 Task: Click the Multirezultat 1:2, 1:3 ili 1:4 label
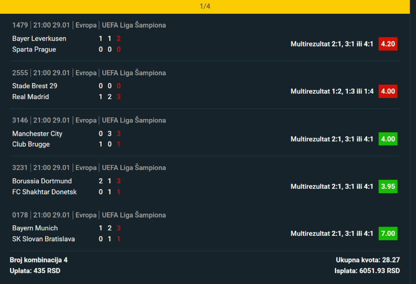(332, 91)
